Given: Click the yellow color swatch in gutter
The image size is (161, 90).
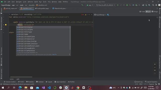Looking at the screenshot, I should tap(6, 25).
